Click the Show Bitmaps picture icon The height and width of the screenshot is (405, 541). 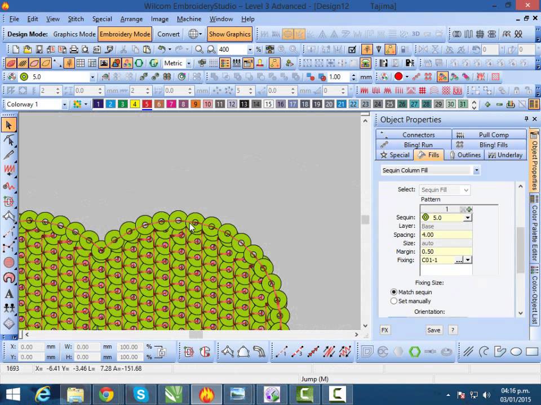(x=104, y=63)
